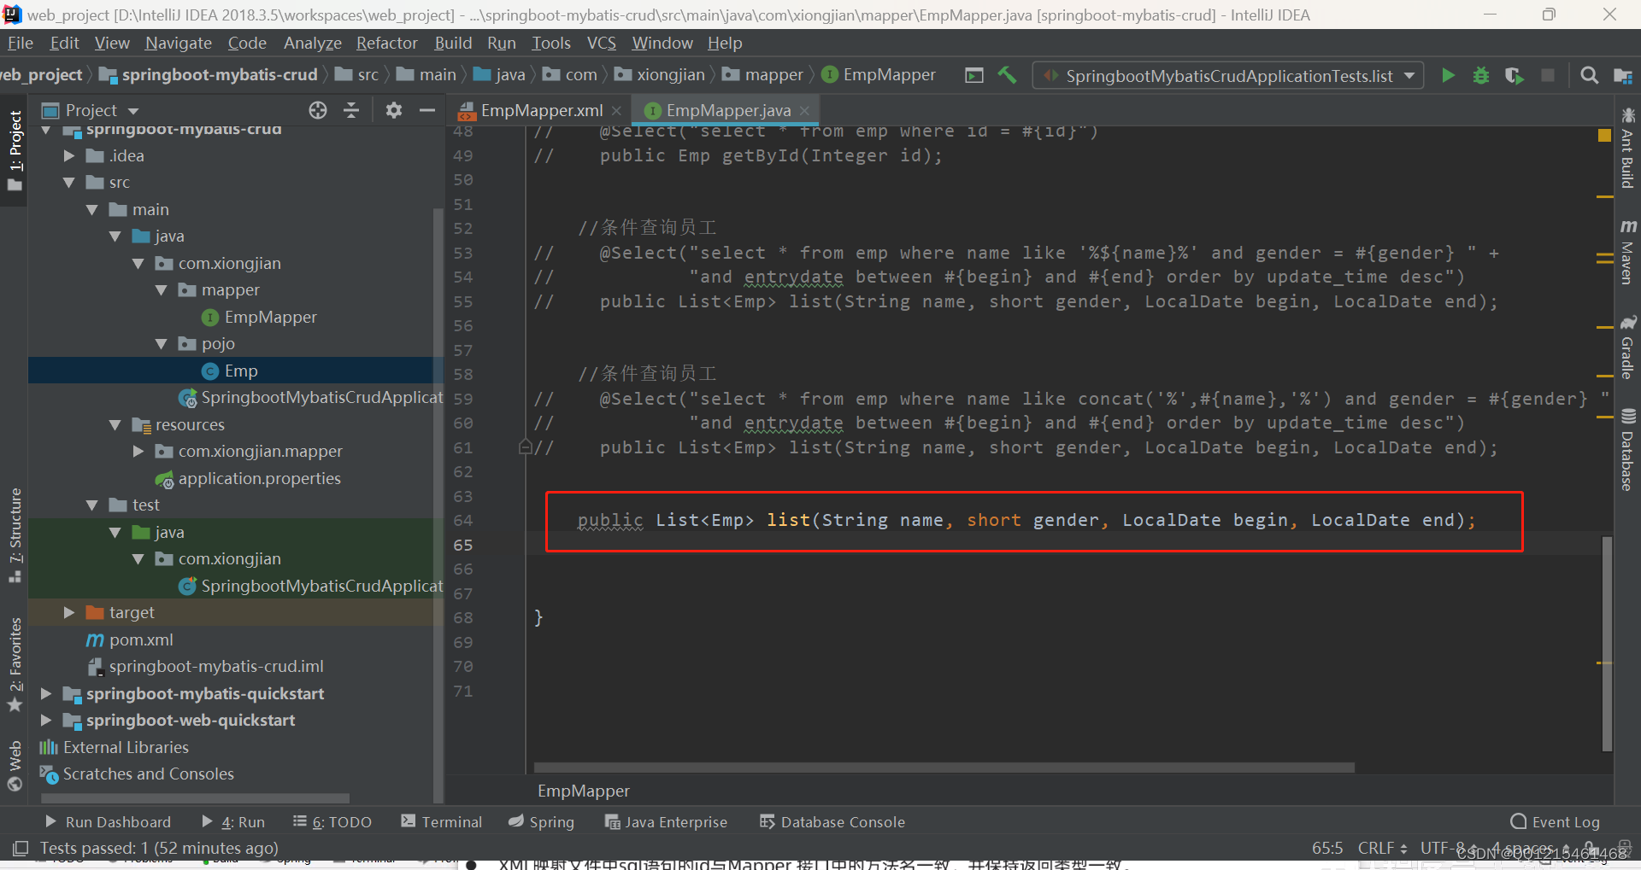Start debugging with the bug icon
The height and width of the screenshot is (870, 1641).
point(1481,75)
